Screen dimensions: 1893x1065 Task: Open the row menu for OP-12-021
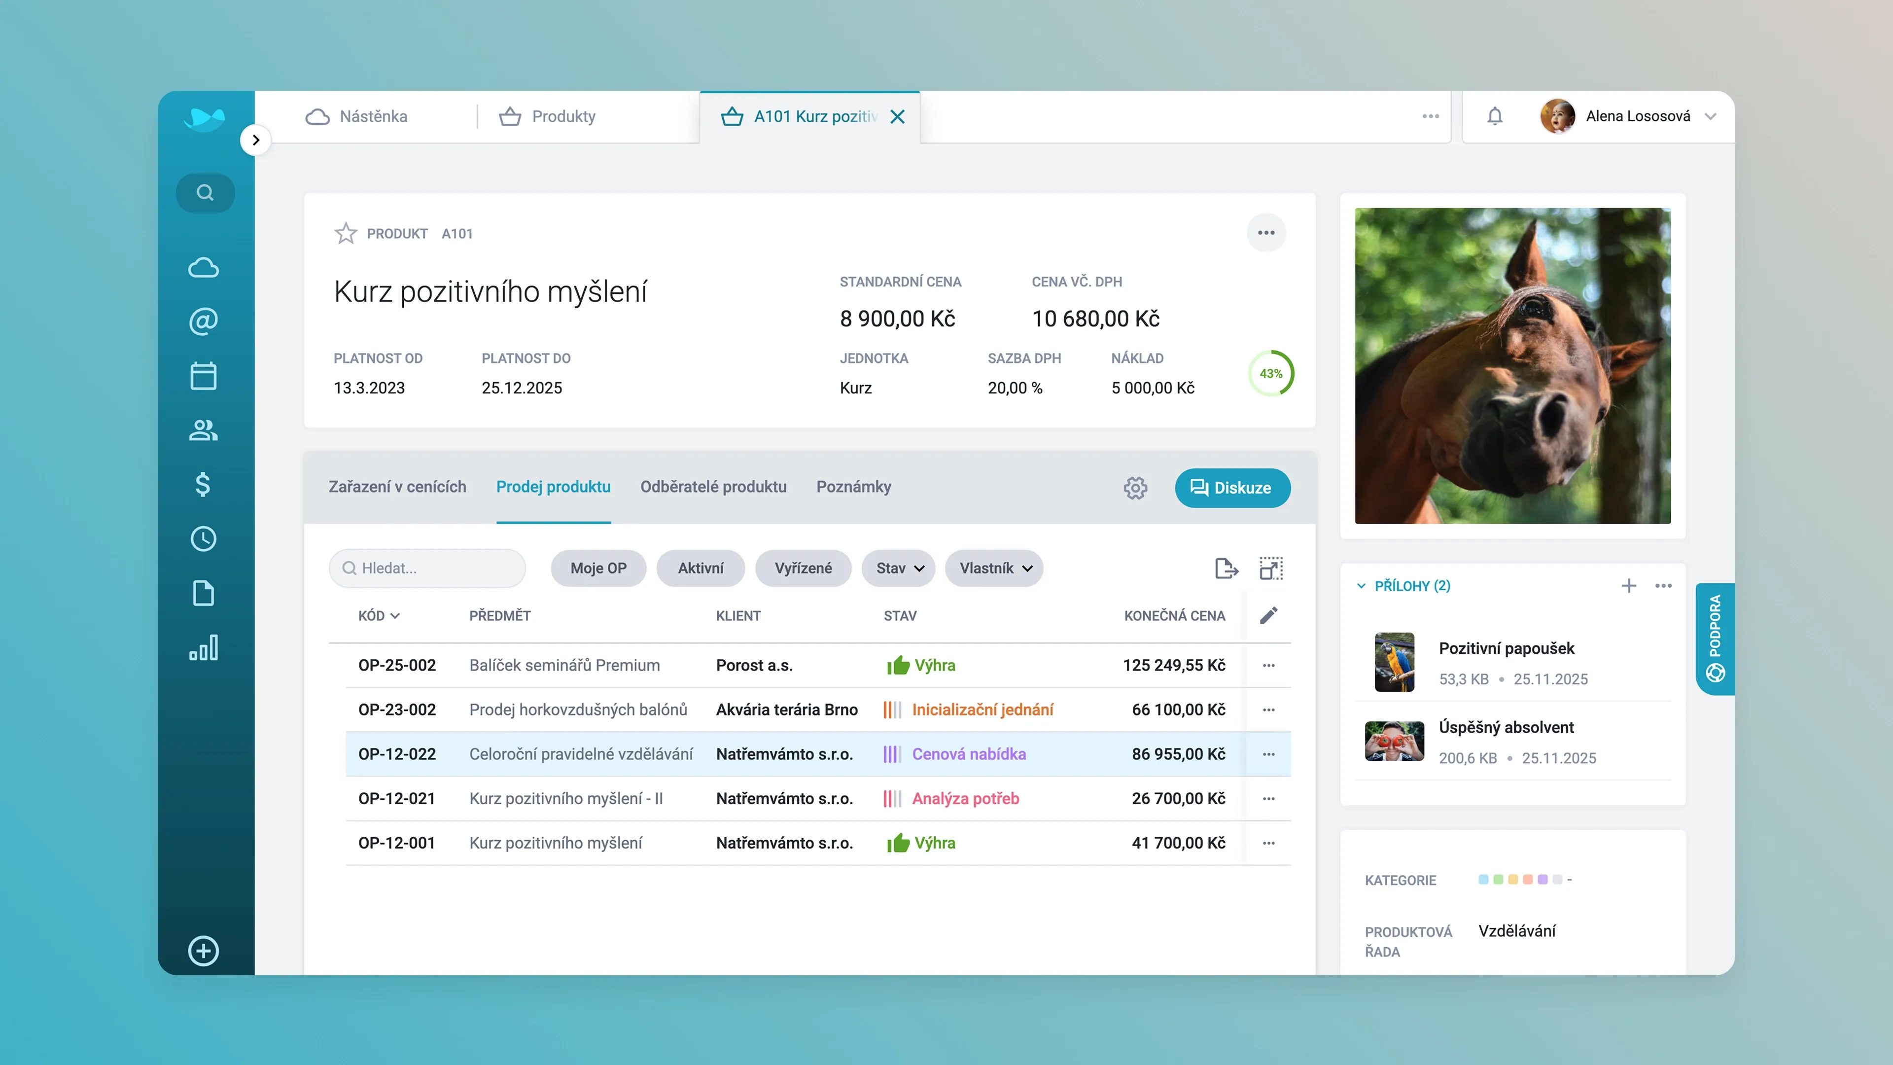(x=1269, y=799)
